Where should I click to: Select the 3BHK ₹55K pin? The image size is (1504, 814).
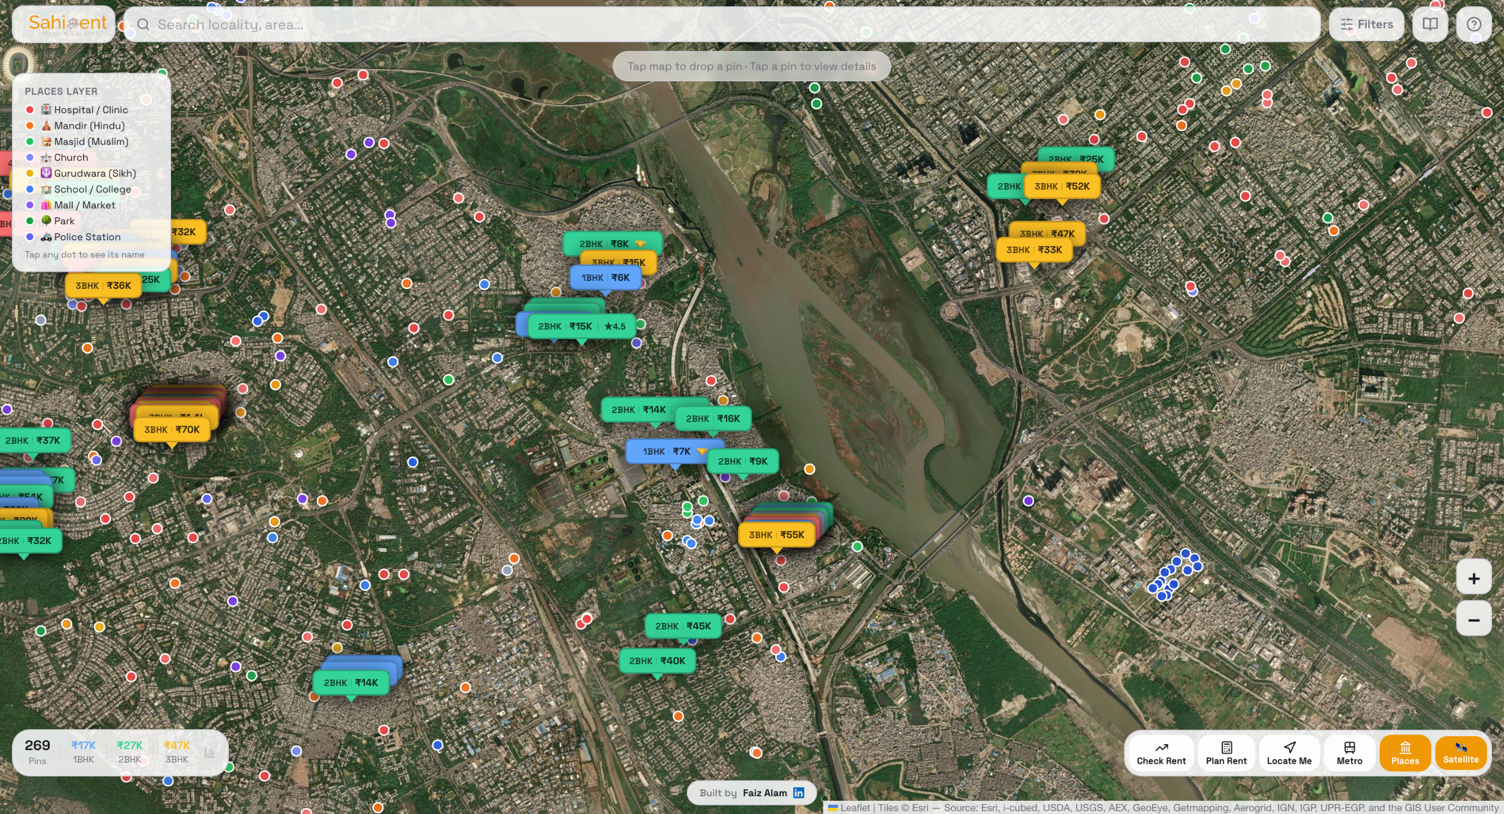pos(776,535)
